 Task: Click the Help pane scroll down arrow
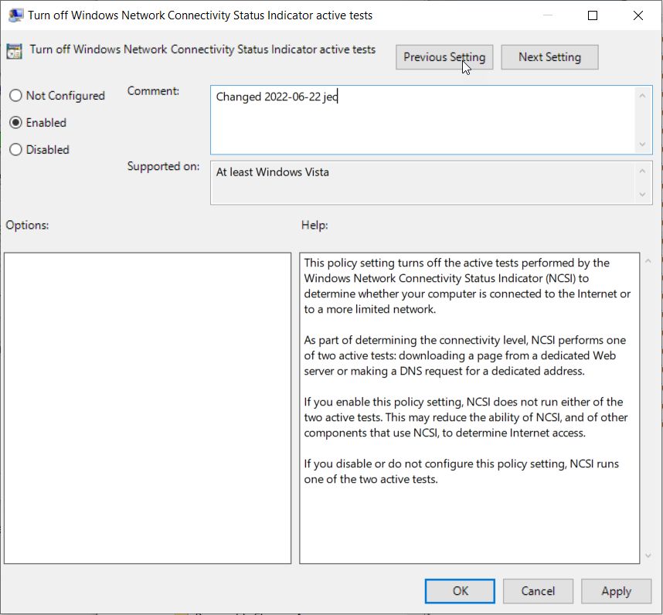pos(647,555)
